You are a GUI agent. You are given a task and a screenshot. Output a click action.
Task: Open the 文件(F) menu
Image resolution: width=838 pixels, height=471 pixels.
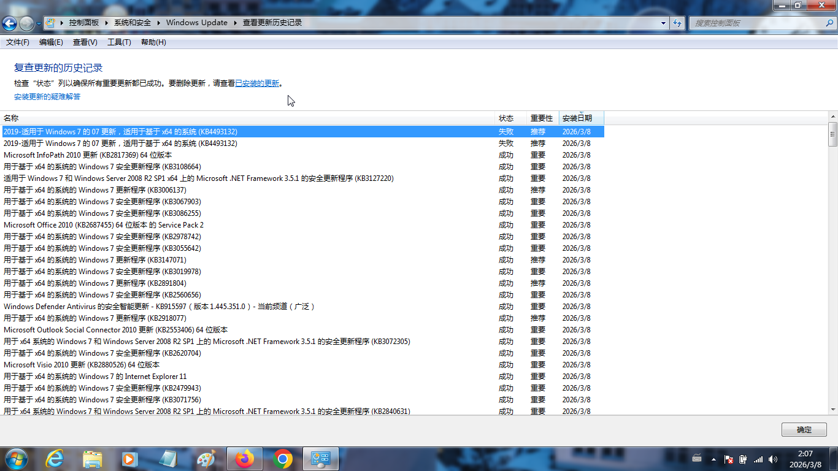click(x=17, y=42)
